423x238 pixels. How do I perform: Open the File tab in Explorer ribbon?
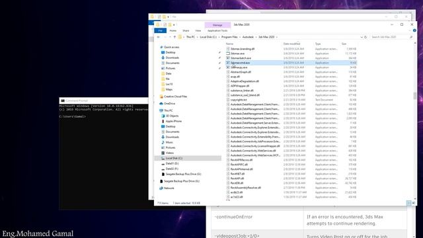coord(160,31)
